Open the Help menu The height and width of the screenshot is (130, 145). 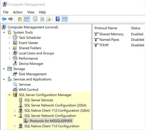pyautogui.click(x=42, y=12)
